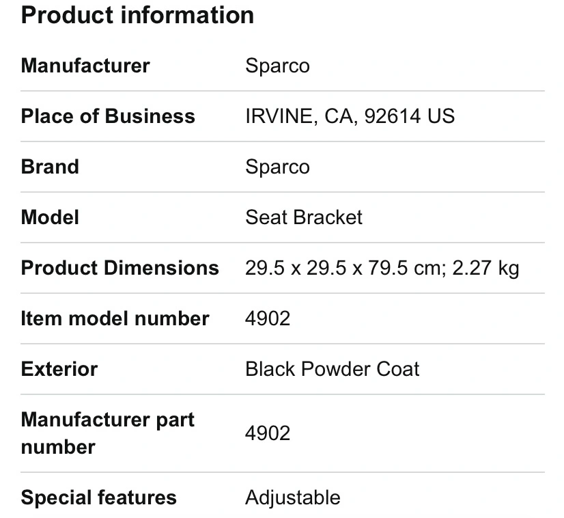Select the IRVINE, CA address text
Screen dimensions: 564x518
pyautogui.click(x=350, y=116)
